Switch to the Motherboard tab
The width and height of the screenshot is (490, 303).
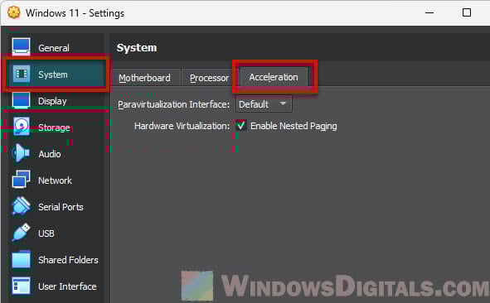145,78
